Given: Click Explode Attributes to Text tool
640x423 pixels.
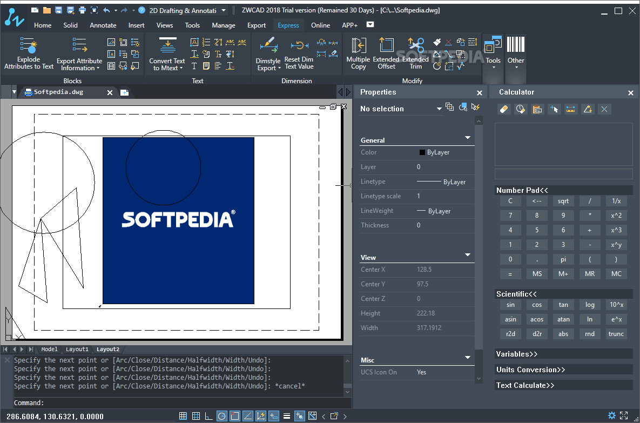Looking at the screenshot, I should [29, 53].
